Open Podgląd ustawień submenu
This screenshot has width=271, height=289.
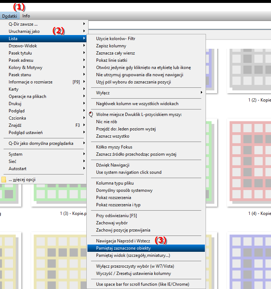click(x=43, y=133)
